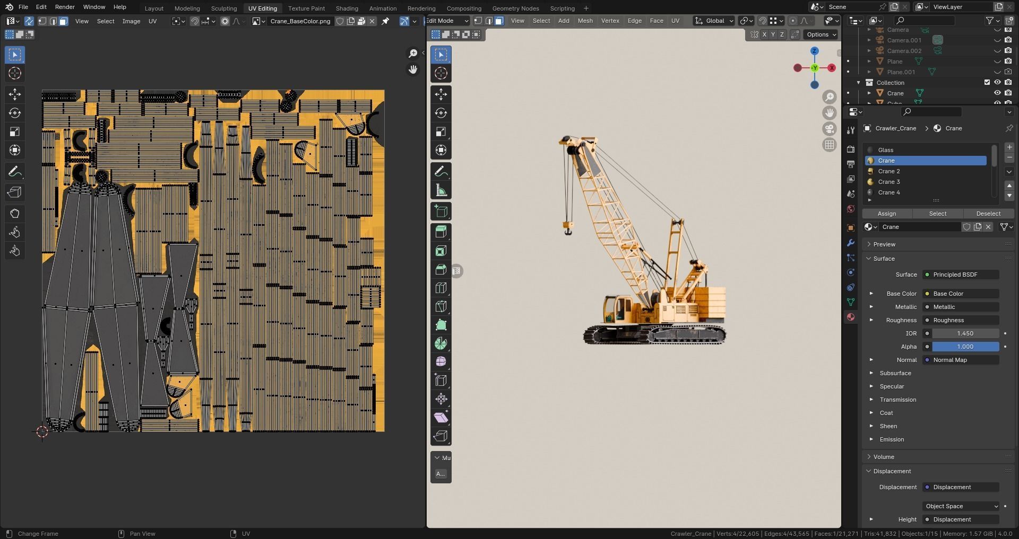Open the Edit Mode dropdown
This screenshot has width=1019, height=539.
coord(447,21)
